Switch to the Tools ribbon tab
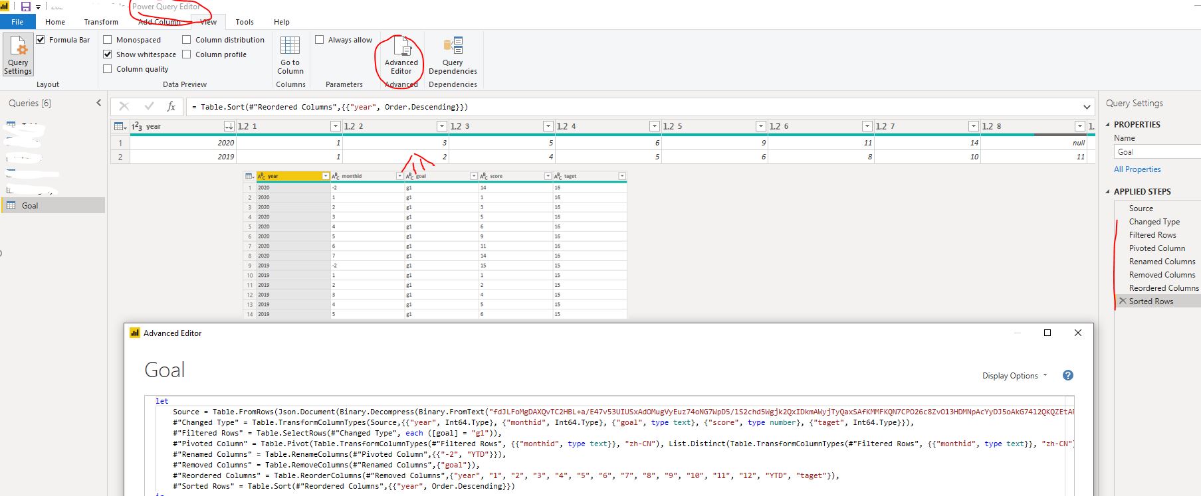The width and height of the screenshot is (1201, 496). (x=245, y=22)
